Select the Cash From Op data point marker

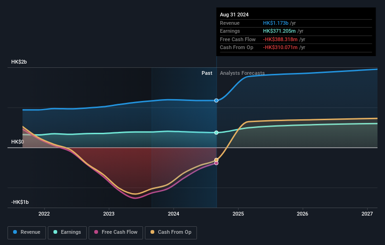[x=216, y=160]
